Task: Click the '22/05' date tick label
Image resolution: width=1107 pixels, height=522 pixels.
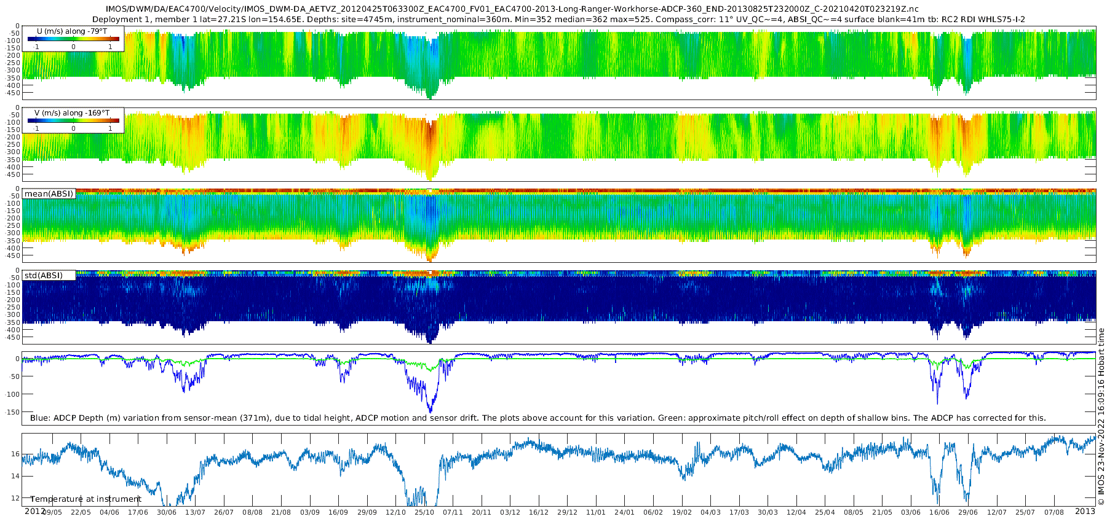Action: (81, 512)
